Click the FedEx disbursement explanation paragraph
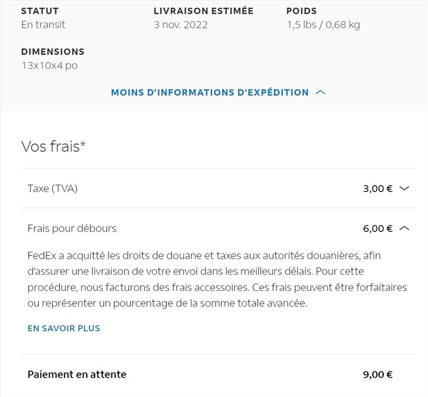Screen dimensions: 428x397 (x=217, y=280)
